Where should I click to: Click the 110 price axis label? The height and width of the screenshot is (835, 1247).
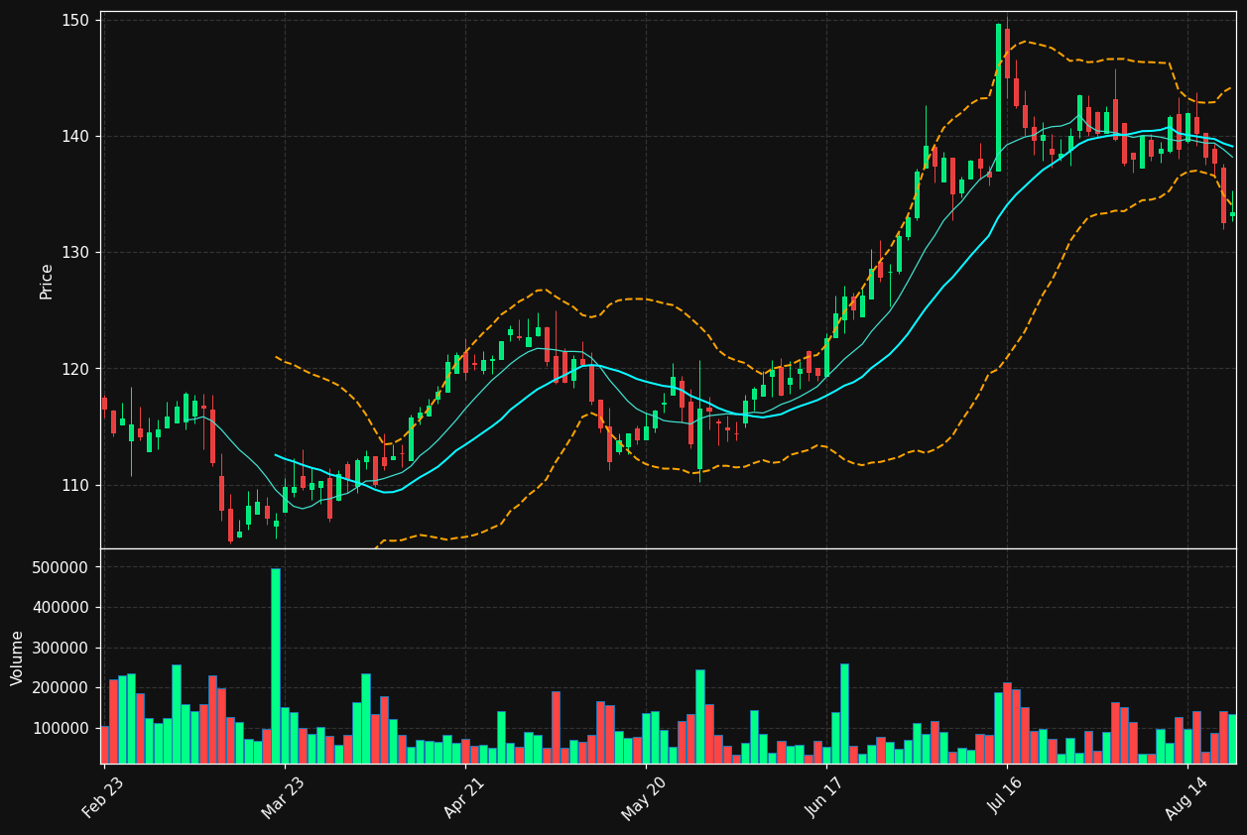(x=75, y=485)
